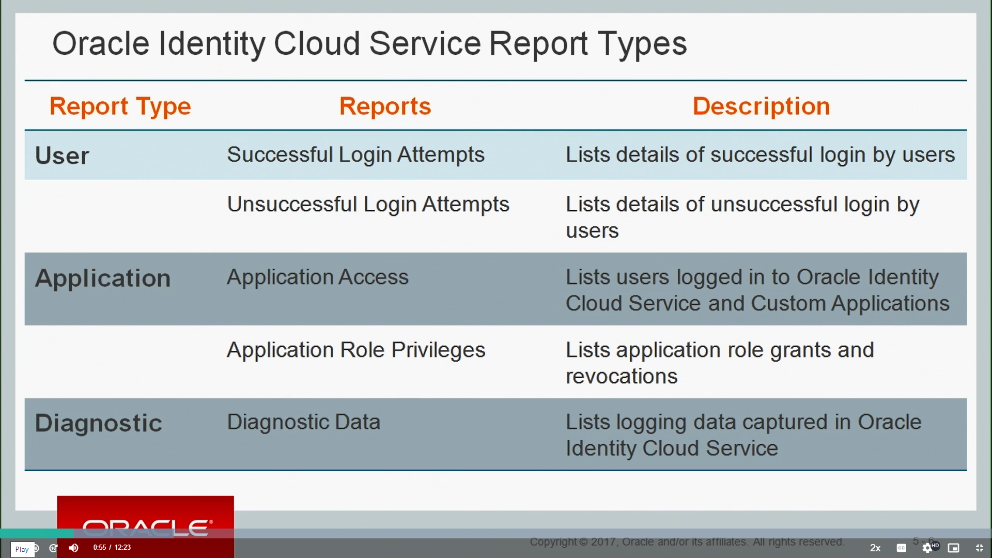
Task: Click the Application report type label
Action: [x=102, y=277]
